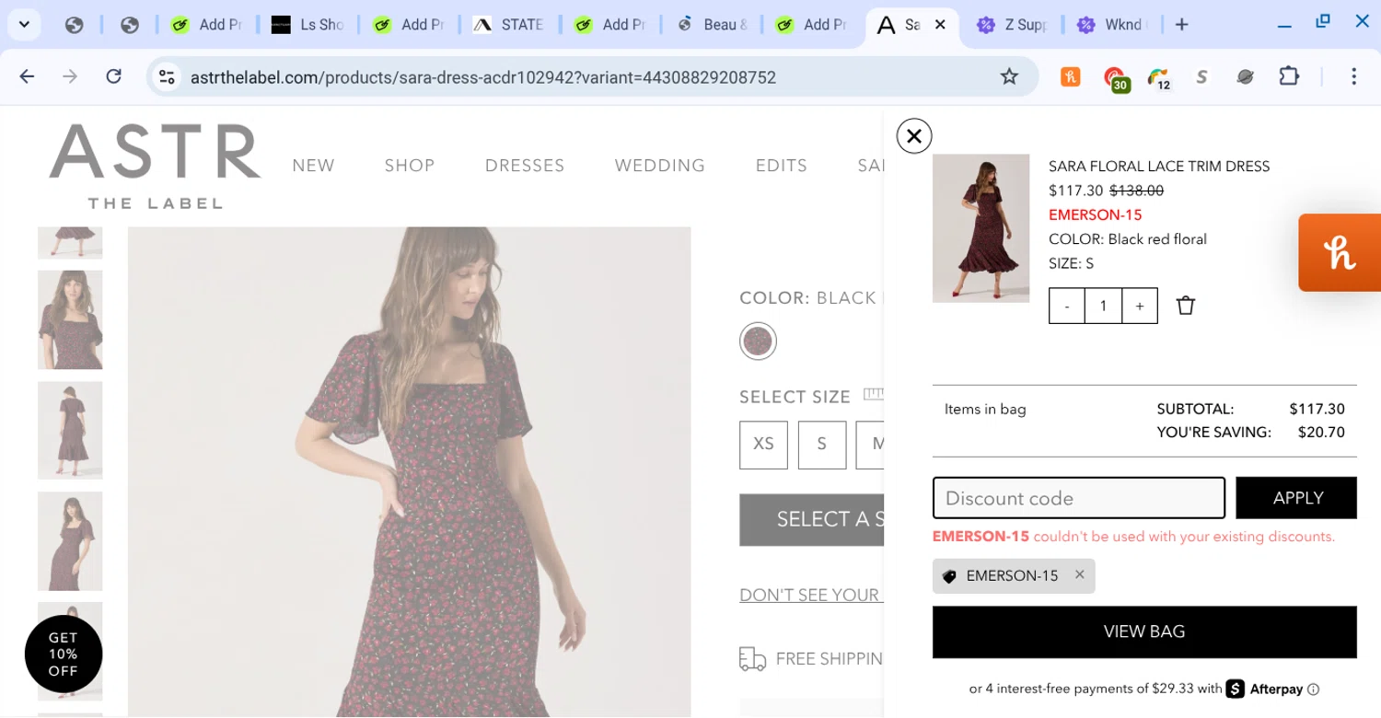Click the cart item dress thumbnail
The image size is (1381, 718).
981,228
